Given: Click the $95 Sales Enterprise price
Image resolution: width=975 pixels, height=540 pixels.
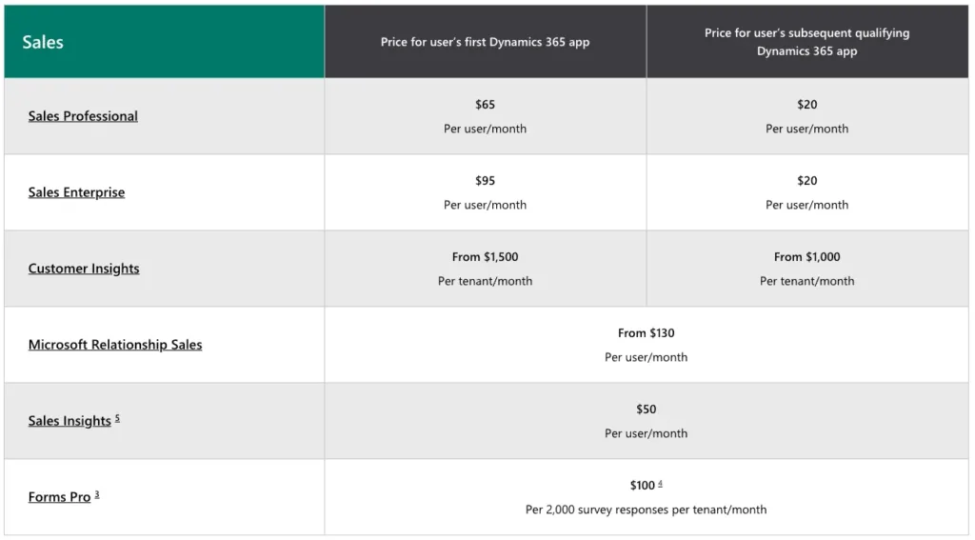Looking at the screenshot, I should coord(485,181).
